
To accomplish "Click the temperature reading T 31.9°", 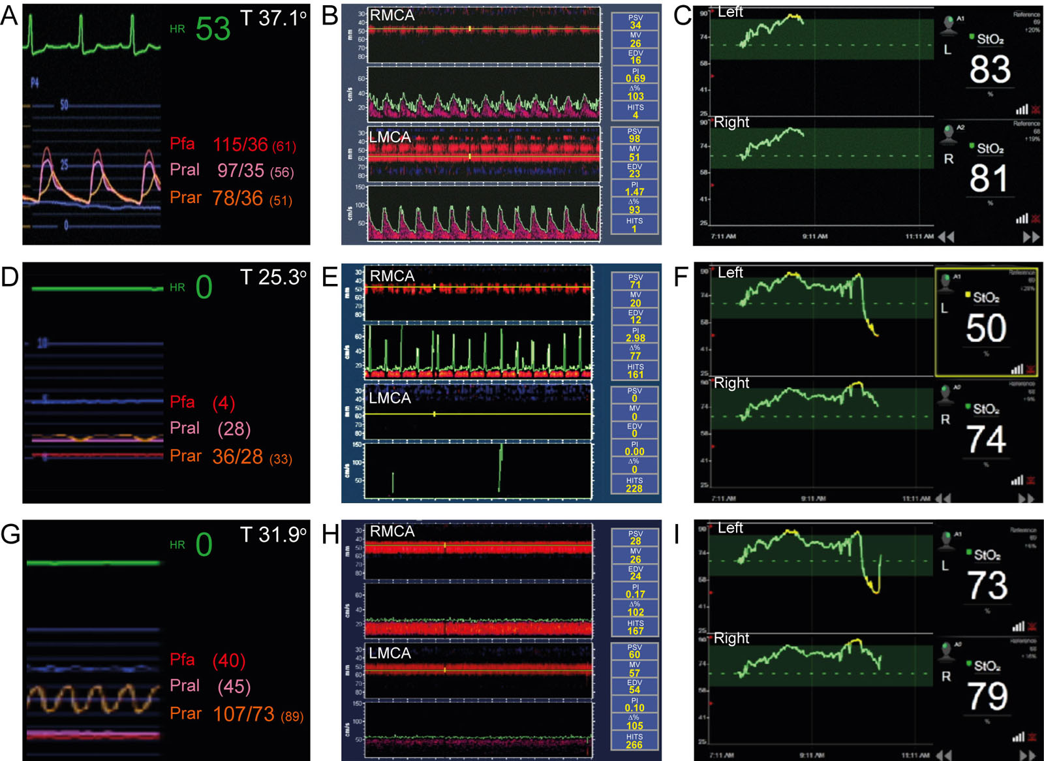I will click(273, 535).
